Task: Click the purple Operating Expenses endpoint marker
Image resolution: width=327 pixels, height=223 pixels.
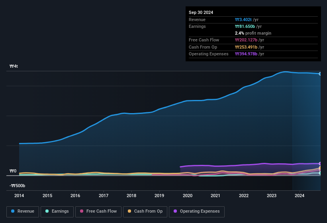Action: (320, 164)
